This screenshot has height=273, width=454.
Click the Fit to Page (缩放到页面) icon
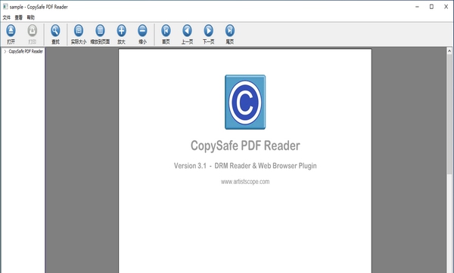100,31
